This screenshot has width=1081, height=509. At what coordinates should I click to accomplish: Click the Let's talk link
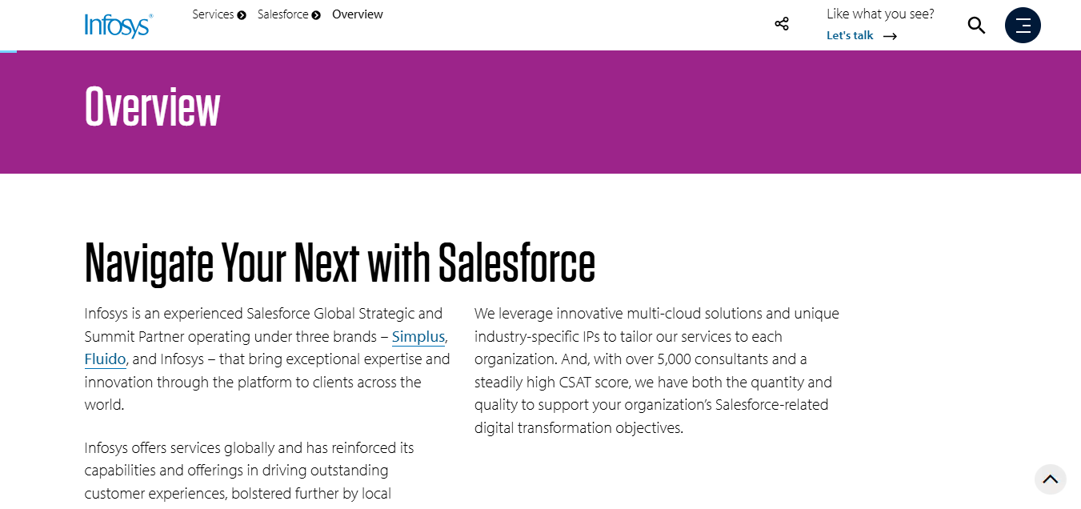click(850, 35)
